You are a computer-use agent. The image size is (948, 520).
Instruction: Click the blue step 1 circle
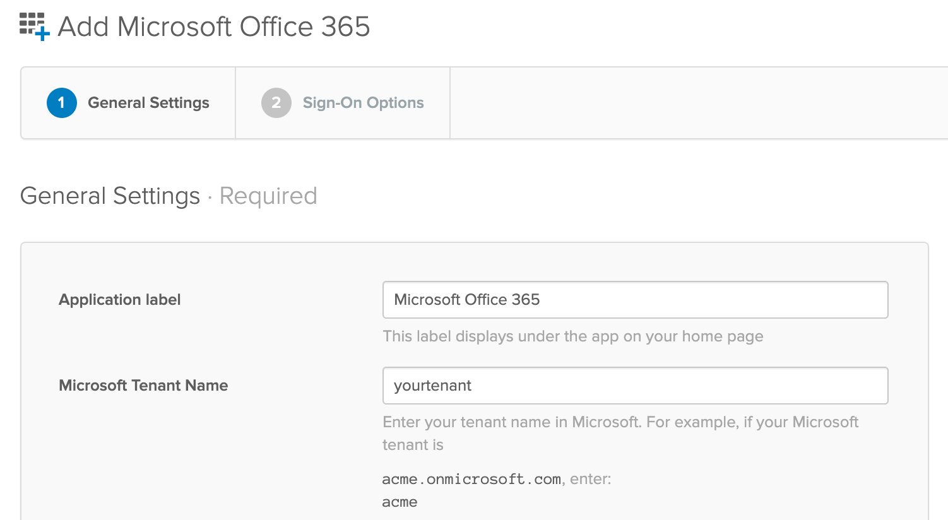(61, 103)
